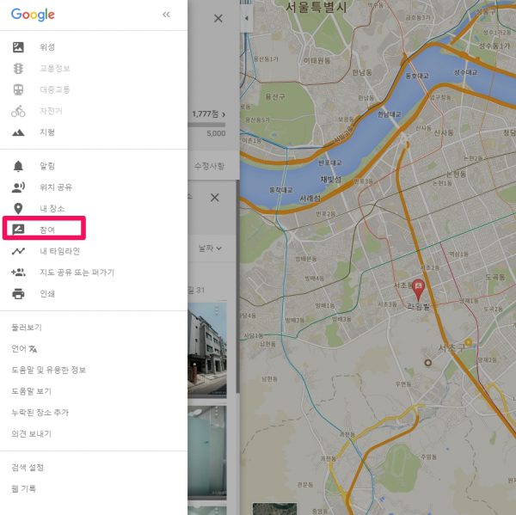Select the 위성 satellite layer icon
516x515 pixels.
[18, 47]
